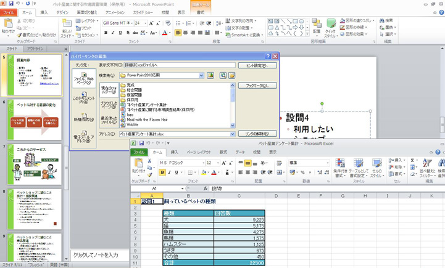Click PowerPoint Bold button
Viewport: 445px width, 268px height.
point(106,33)
